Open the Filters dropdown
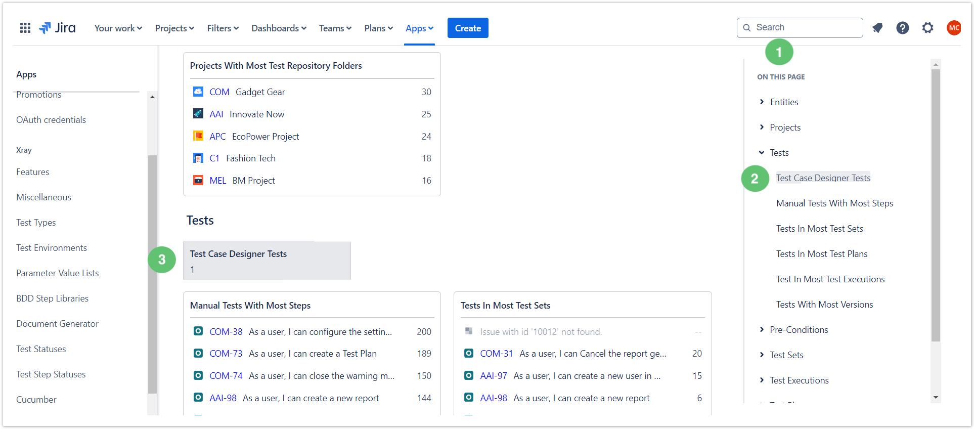 click(x=223, y=28)
